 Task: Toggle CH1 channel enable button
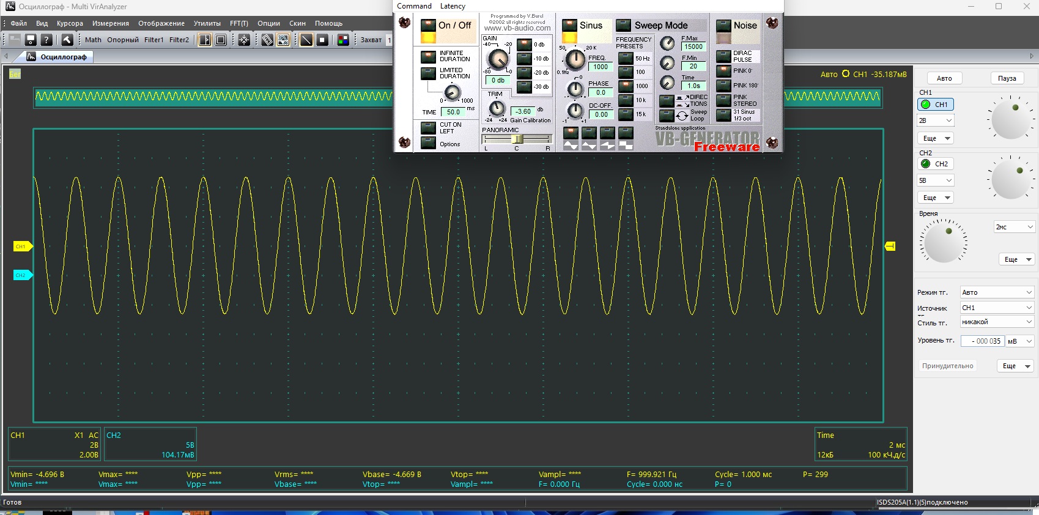click(936, 105)
